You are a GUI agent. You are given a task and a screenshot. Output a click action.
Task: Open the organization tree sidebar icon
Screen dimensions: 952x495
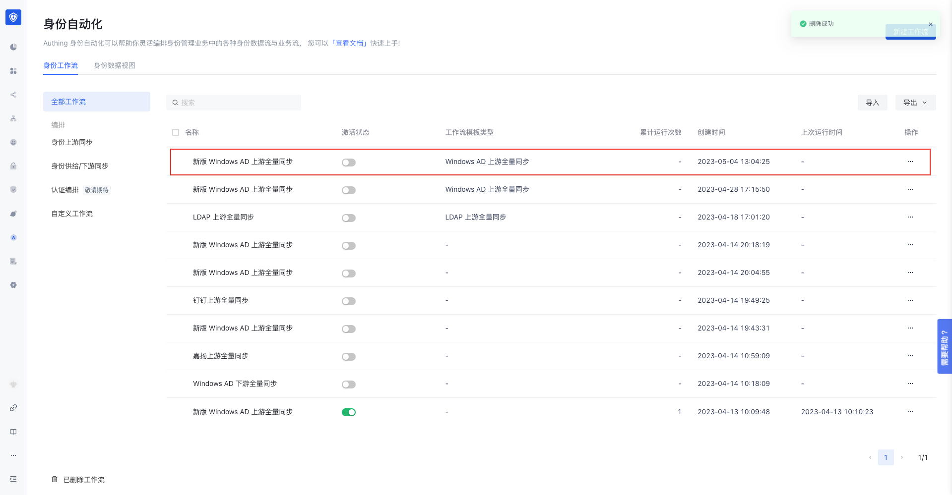click(x=13, y=118)
